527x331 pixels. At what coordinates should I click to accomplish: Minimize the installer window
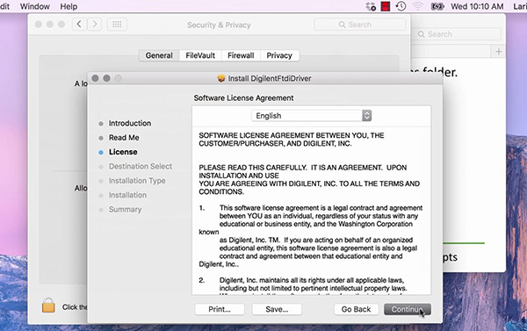point(107,78)
